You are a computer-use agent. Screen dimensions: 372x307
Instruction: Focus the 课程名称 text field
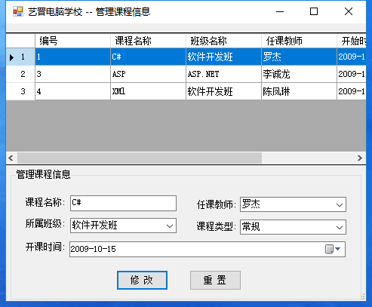(x=123, y=203)
